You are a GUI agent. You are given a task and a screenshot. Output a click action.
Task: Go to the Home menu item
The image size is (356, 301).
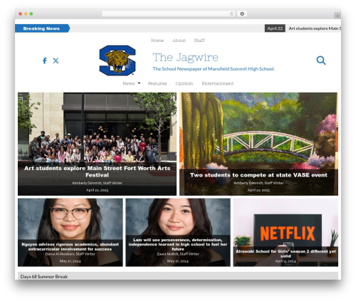(x=157, y=41)
